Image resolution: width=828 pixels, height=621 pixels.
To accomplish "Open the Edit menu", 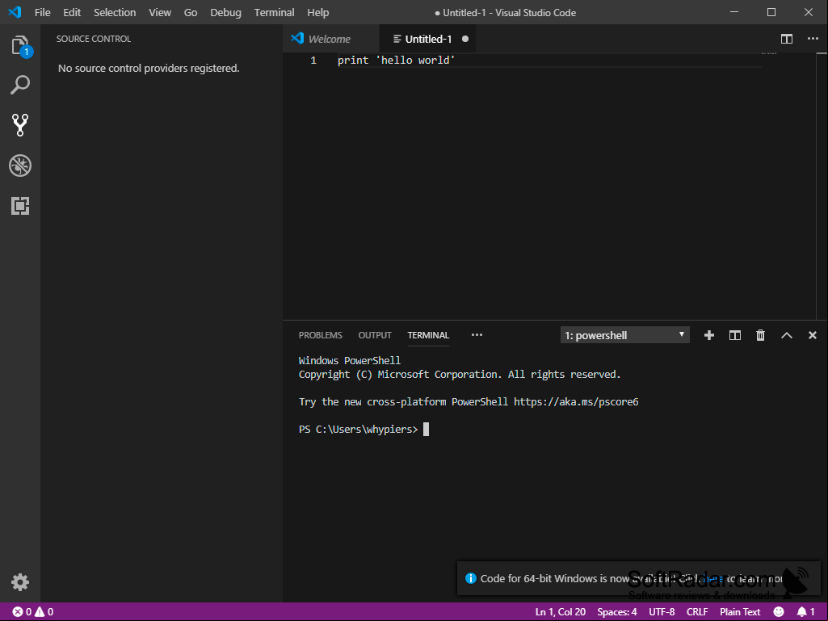I will 72,12.
